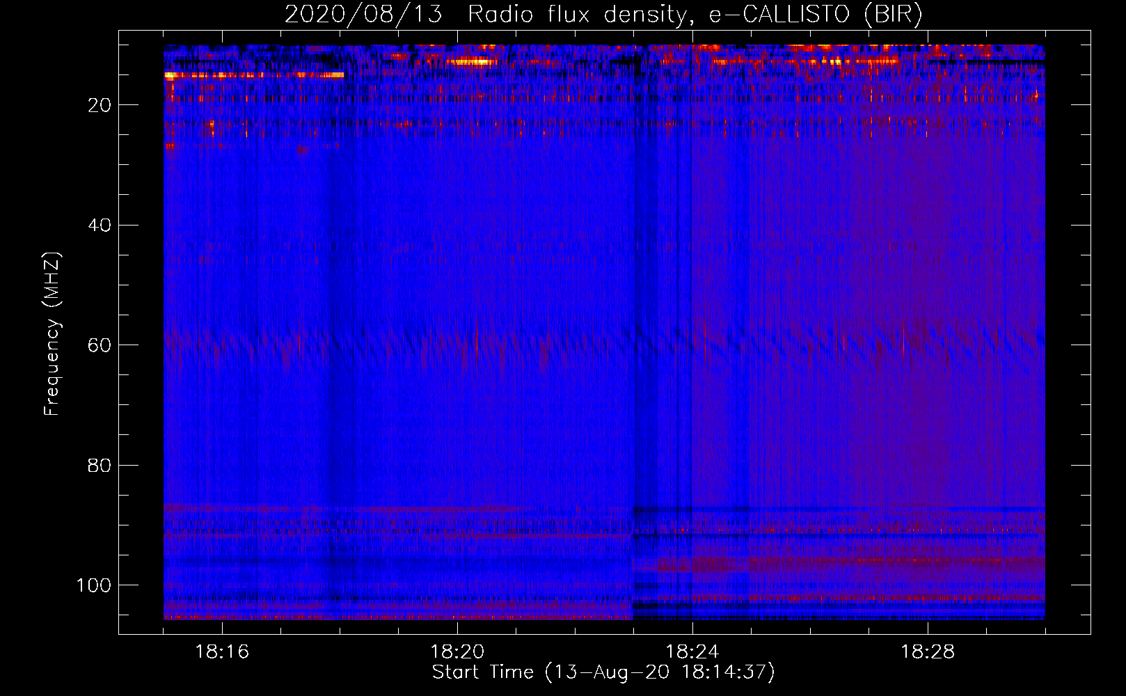1126x696 pixels.
Task: Click the 80 MHz frequency tick label
Action: pyautogui.click(x=100, y=466)
